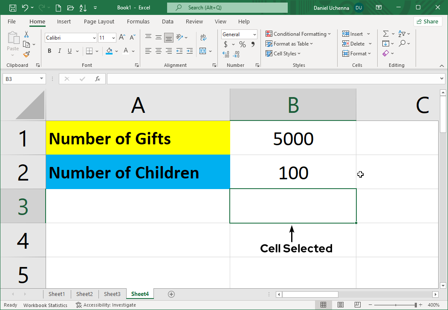Click the Format Painter icon

point(26,54)
